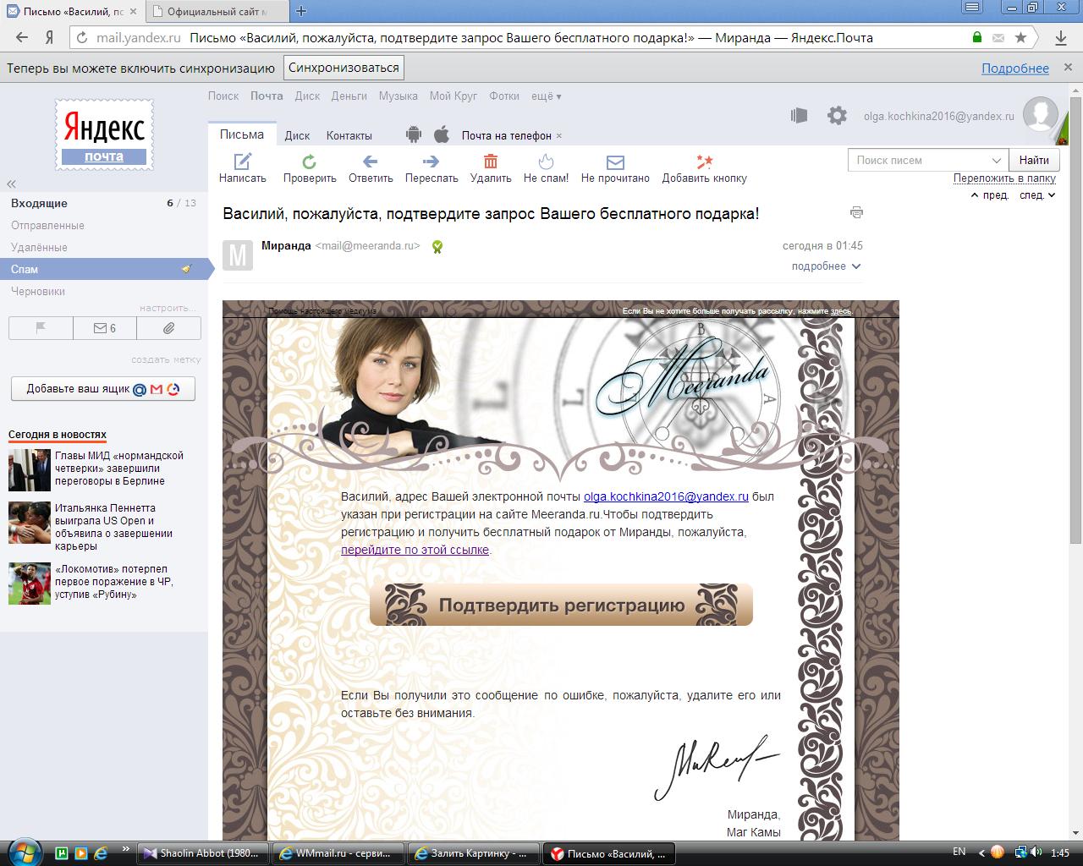Click перейдите по этой ссылке link
This screenshot has height=866, width=1083.
pyautogui.click(x=415, y=550)
